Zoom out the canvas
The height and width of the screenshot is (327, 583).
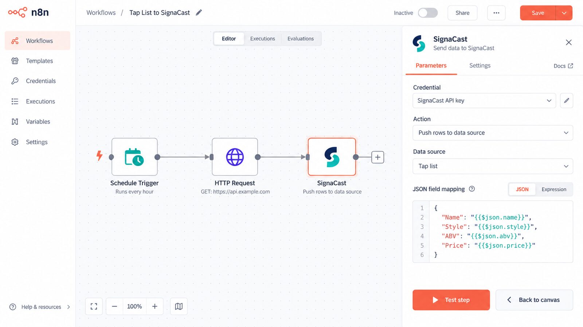(x=114, y=306)
